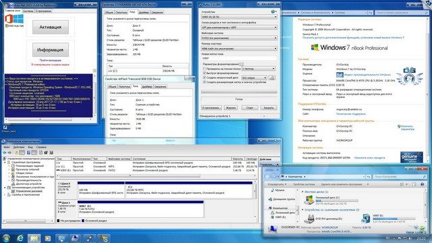Toggle check for bad blocks checkbox

[205, 69]
